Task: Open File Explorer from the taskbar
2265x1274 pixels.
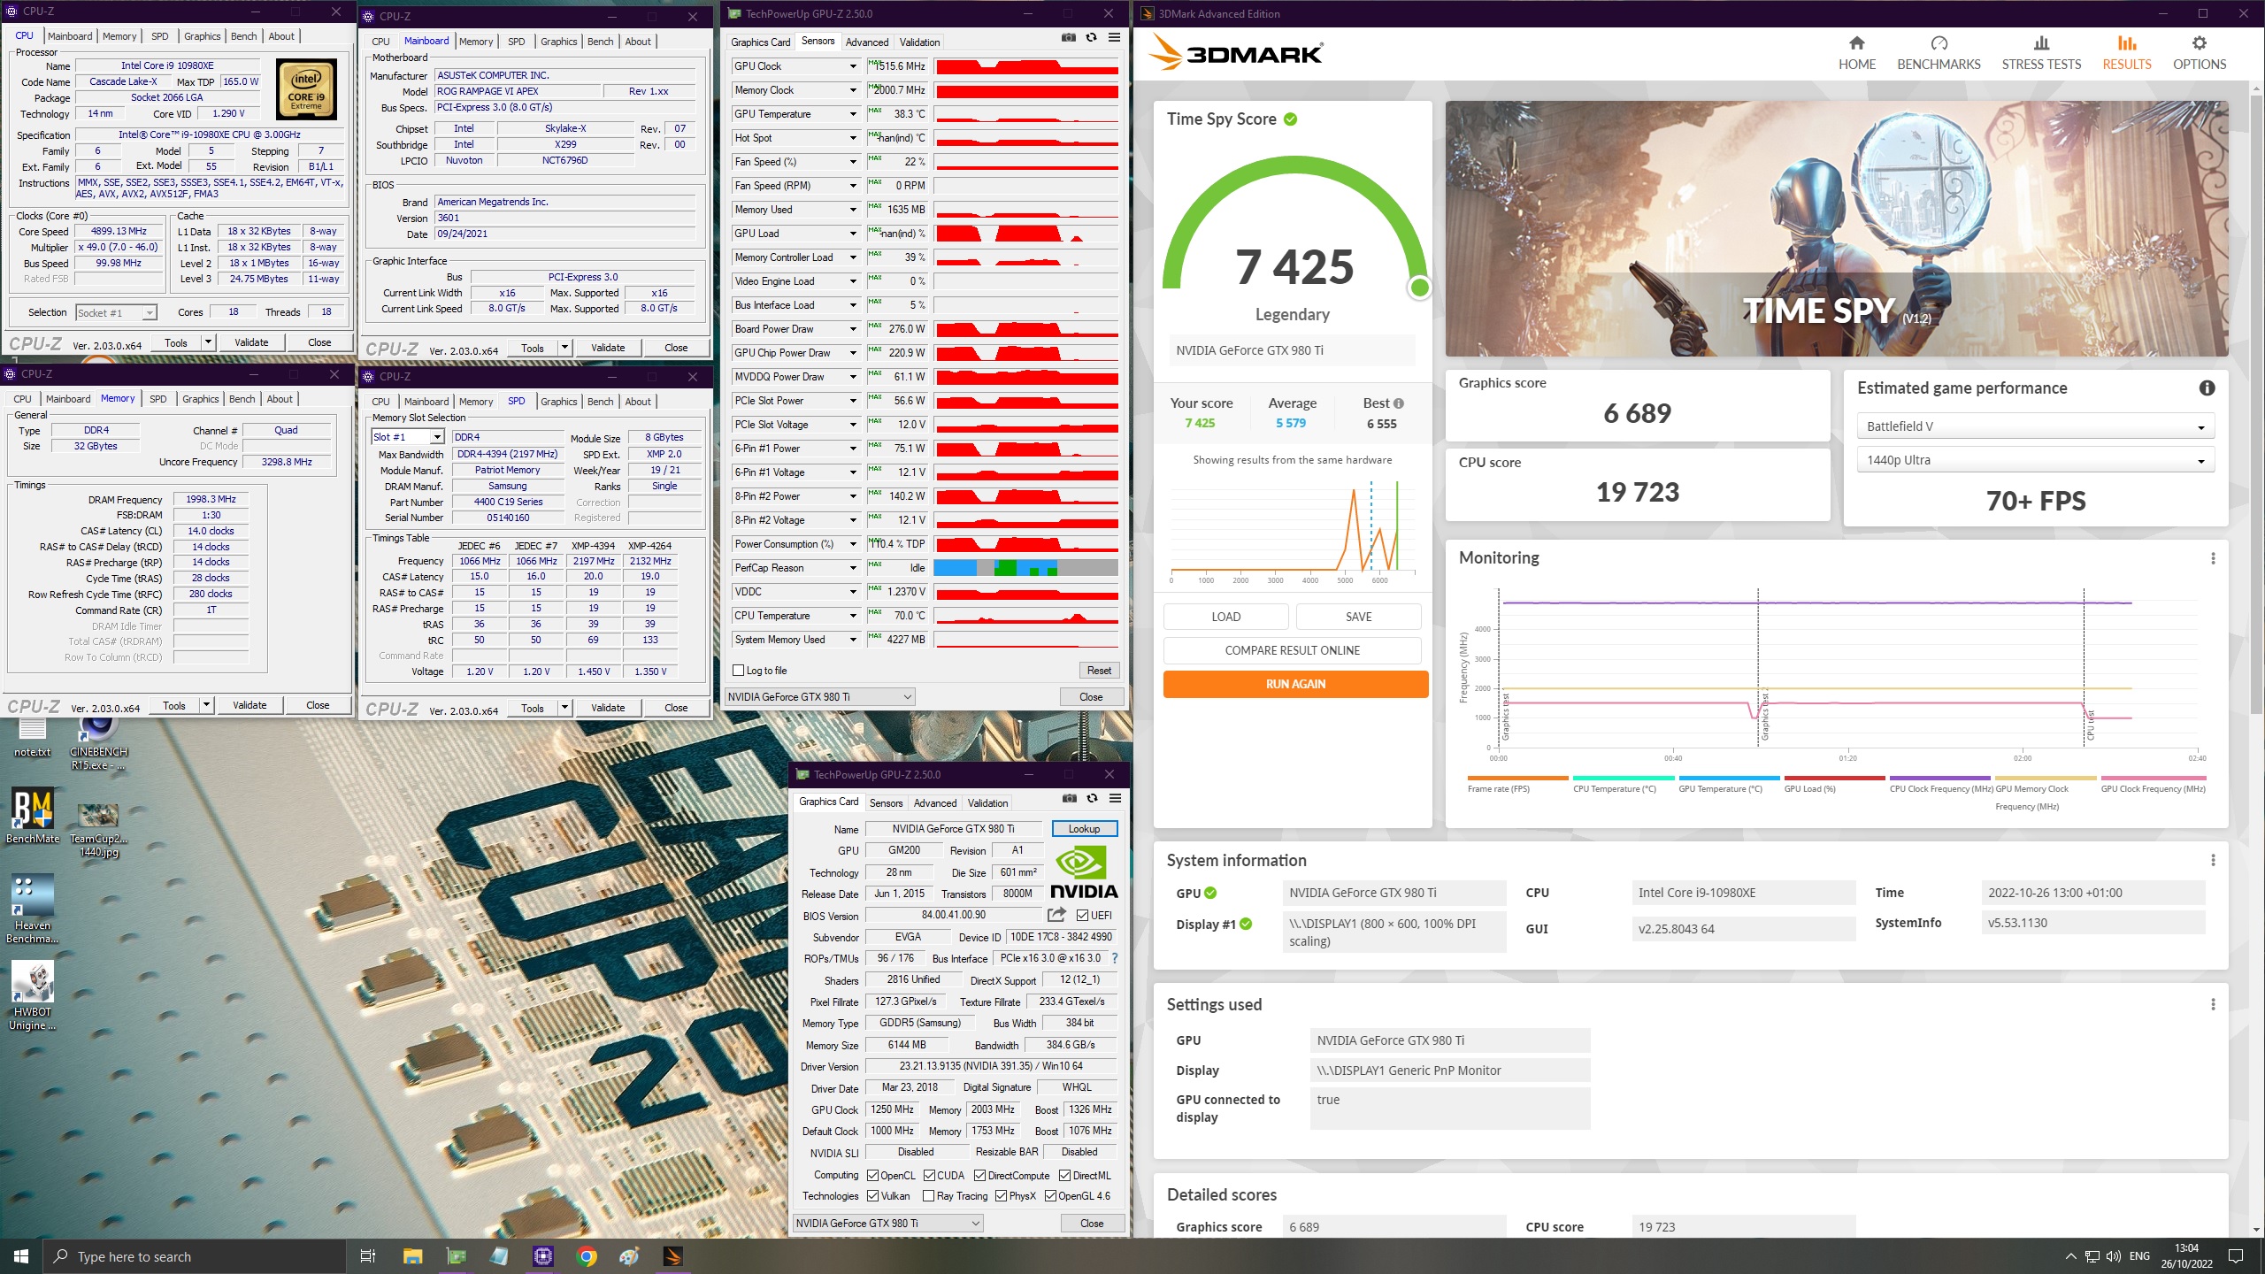Action: pyautogui.click(x=412, y=1256)
